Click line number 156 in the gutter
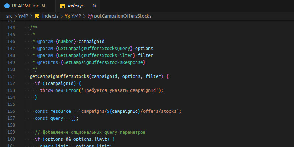The width and height of the screenshot is (294, 147). (x=11, y=111)
